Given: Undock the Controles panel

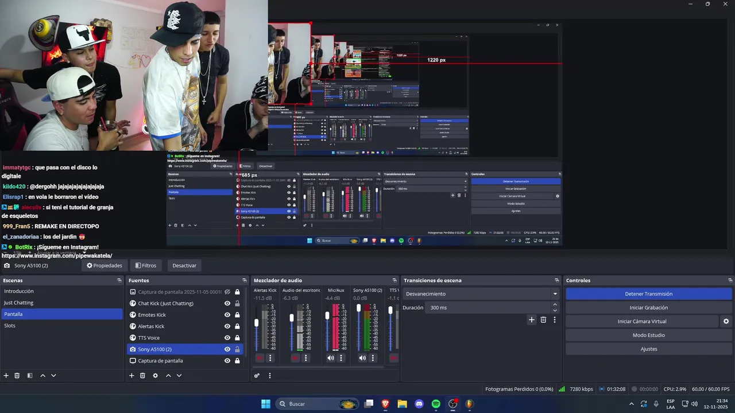Looking at the screenshot, I should 730,280.
